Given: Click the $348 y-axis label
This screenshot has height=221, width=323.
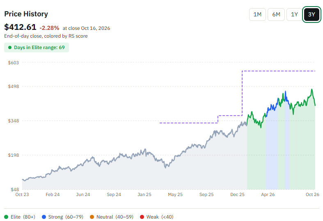Looking at the screenshot, I should [14, 121].
